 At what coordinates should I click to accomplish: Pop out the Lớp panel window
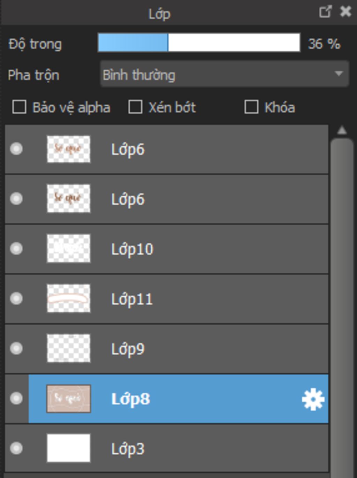pyautogui.click(x=325, y=12)
